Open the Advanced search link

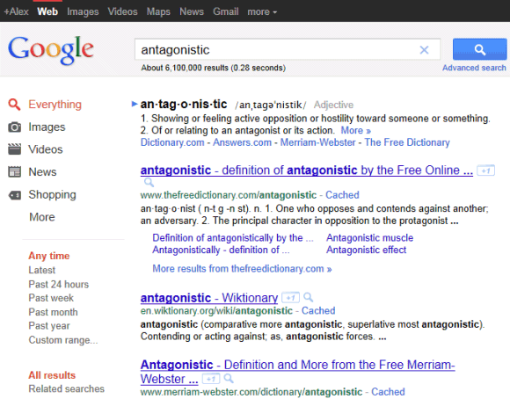(x=474, y=68)
